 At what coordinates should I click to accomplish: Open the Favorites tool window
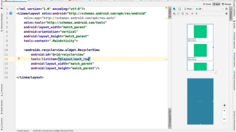pos(1,124)
